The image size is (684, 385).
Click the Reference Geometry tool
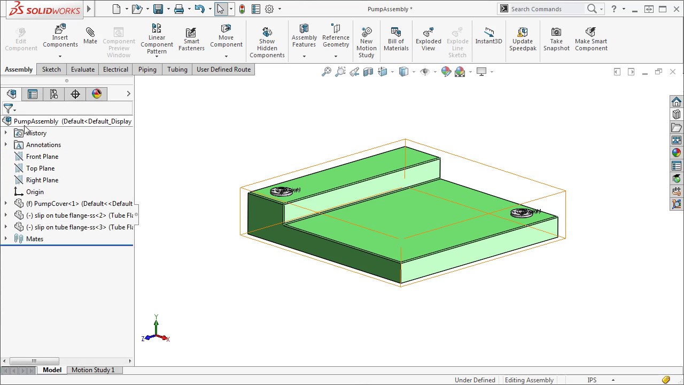pos(336,36)
